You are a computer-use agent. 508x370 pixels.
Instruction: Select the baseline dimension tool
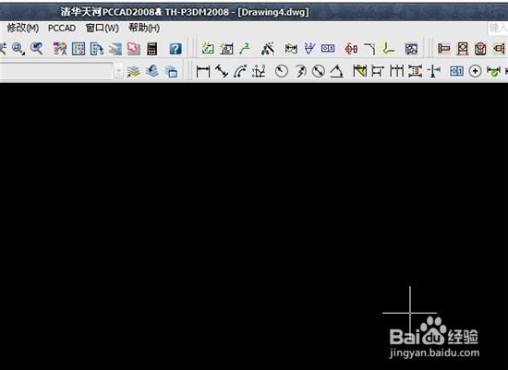378,71
